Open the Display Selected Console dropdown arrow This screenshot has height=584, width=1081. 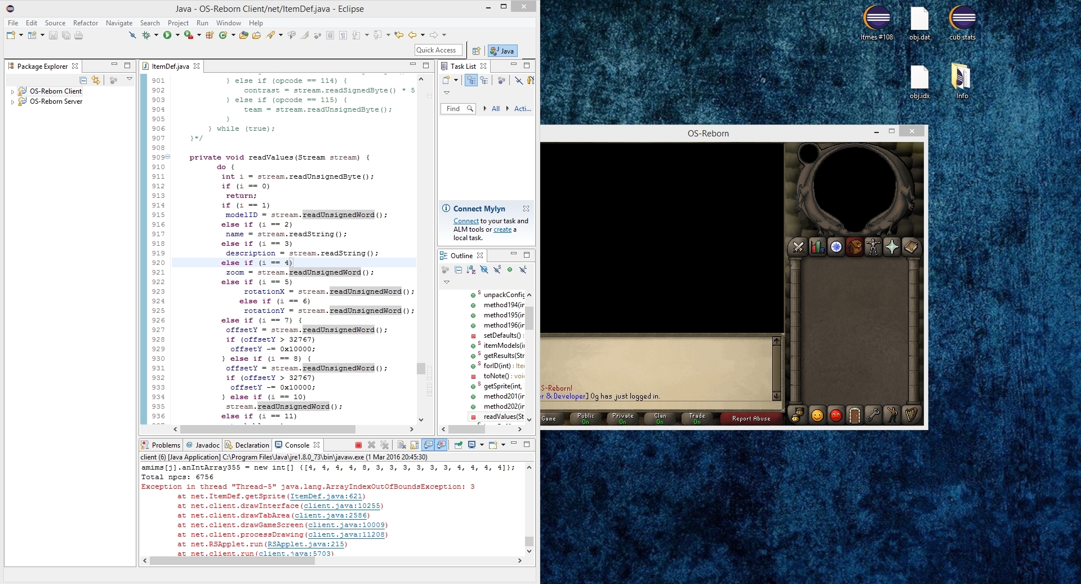482,445
